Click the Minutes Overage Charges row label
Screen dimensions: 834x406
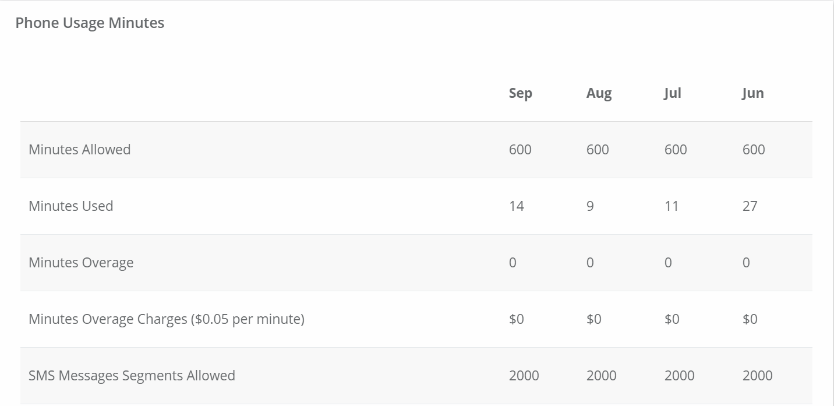tap(167, 319)
